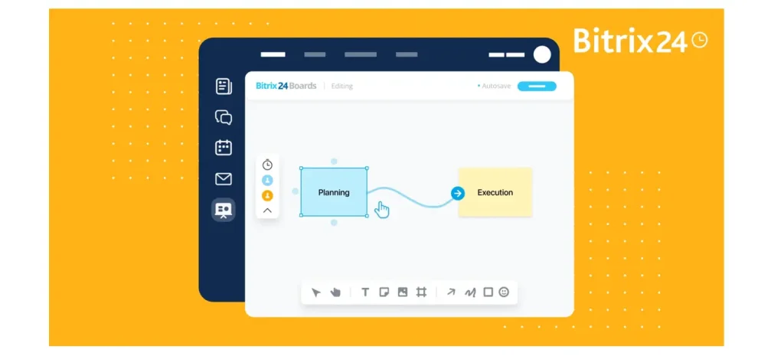Open the emoji smiley picker
This screenshot has width=784, height=356.
(504, 292)
